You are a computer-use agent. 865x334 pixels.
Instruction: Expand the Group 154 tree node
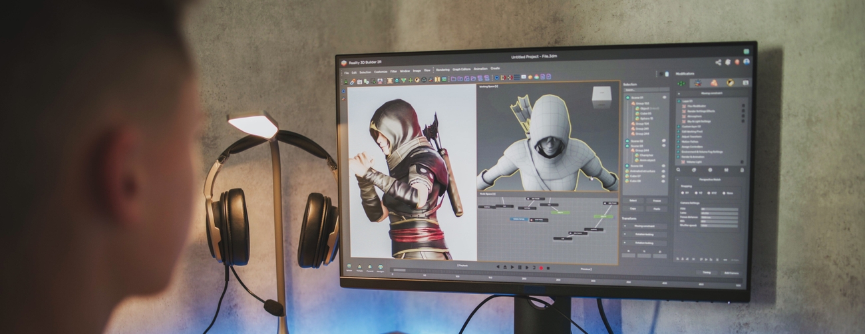[x=633, y=123]
